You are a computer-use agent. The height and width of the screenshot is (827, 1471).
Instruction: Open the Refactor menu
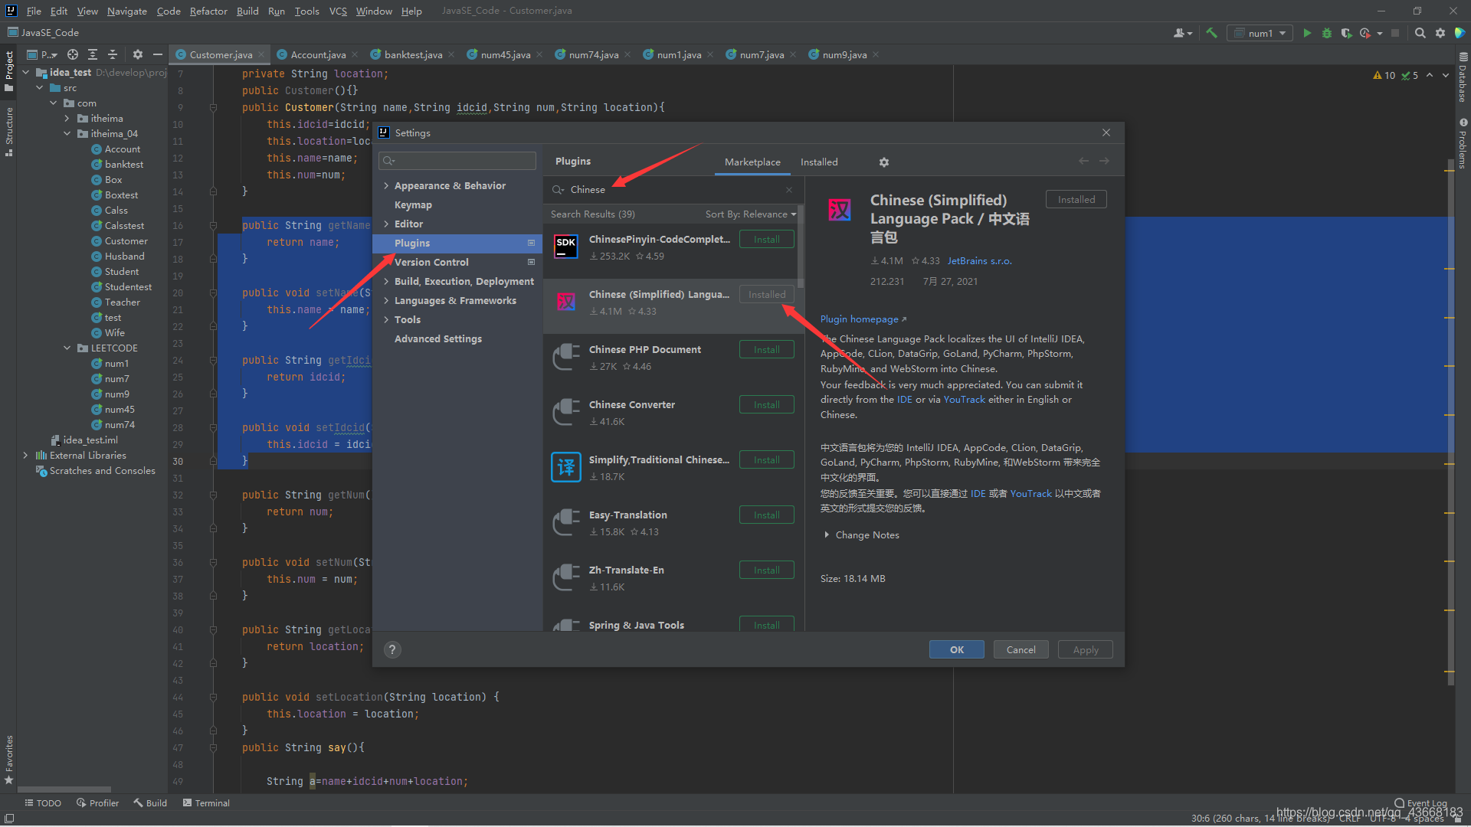[208, 11]
